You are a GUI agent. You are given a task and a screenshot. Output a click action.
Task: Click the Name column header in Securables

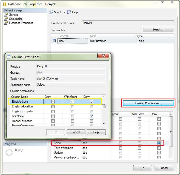pos(112,36)
